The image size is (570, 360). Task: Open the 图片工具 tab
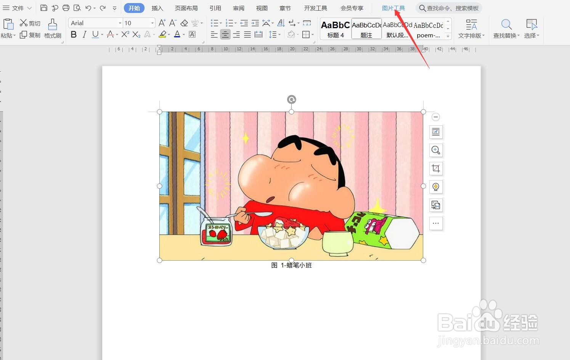coord(393,8)
